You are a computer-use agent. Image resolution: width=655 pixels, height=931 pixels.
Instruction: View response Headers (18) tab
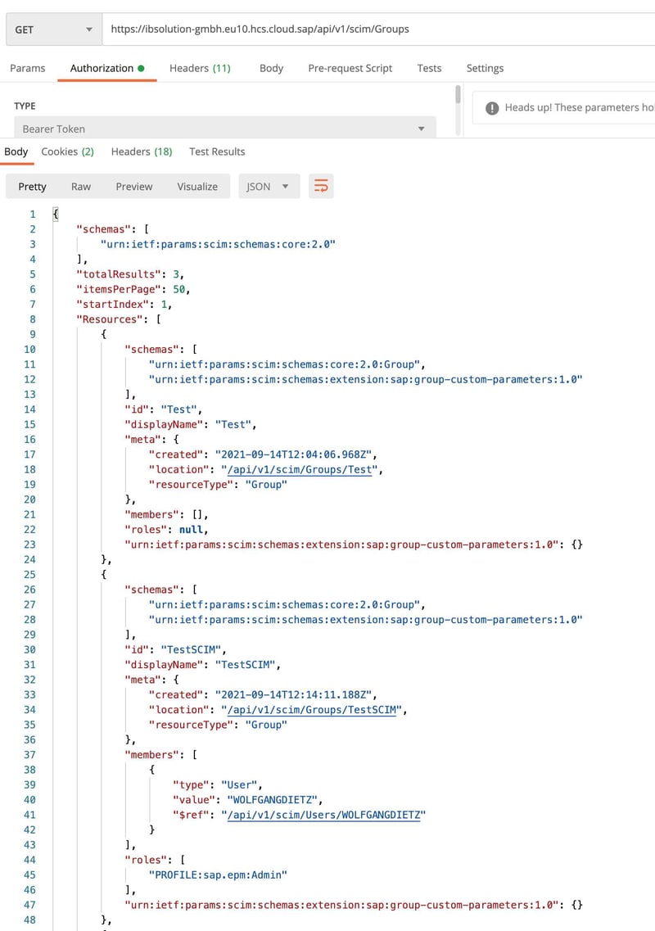pyautogui.click(x=142, y=151)
